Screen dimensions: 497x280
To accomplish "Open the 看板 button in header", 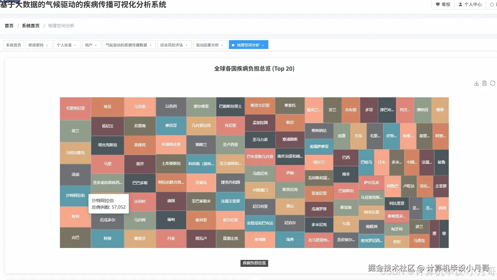I will click(x=443, y=4).
